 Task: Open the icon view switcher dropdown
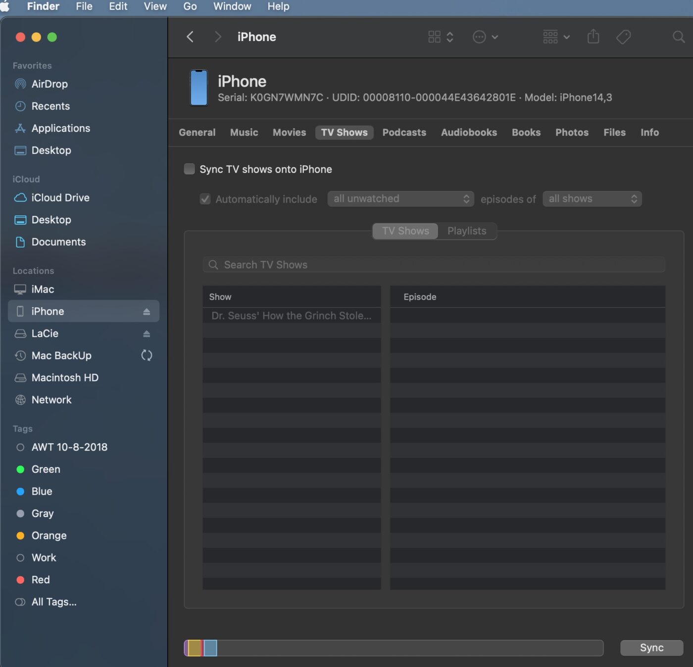[x=441, y=37]
